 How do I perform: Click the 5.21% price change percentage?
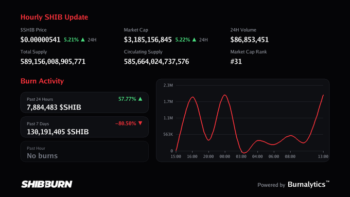[x=71, y=40]
